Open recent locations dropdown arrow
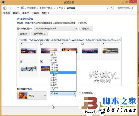139x116 pixels. pos(14,8)
